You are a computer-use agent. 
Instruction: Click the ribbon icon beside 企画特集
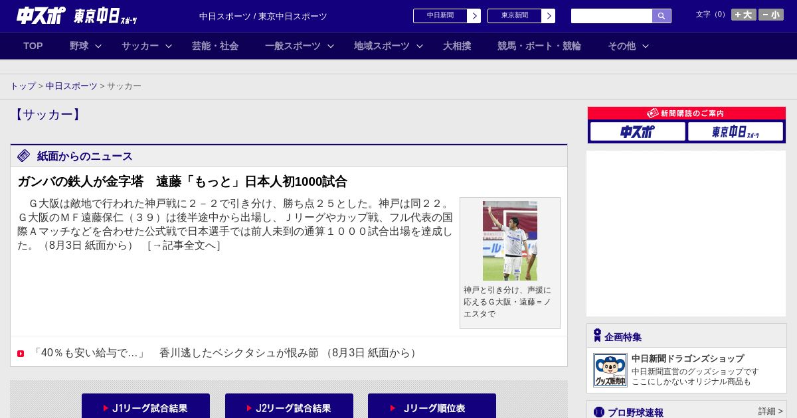pos(597,336)
